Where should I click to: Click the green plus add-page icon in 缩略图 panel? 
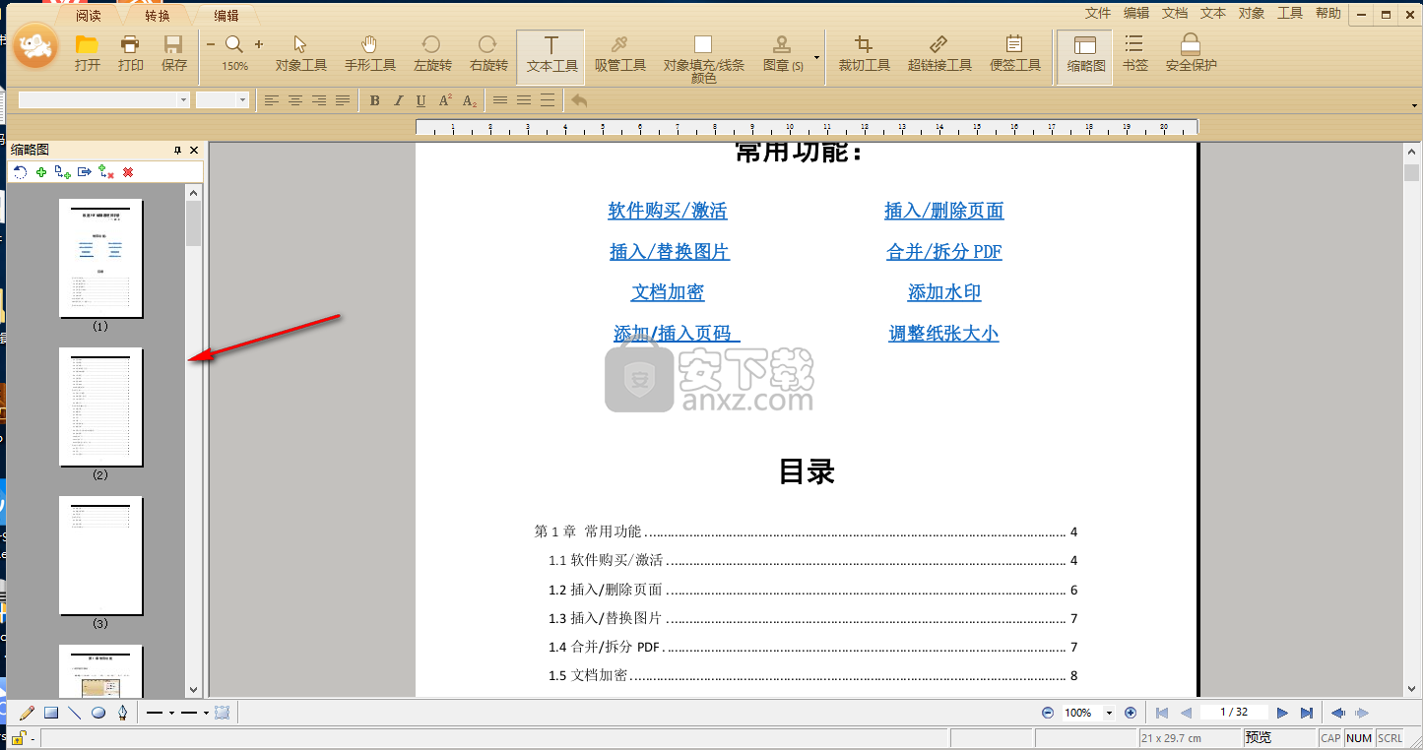tap(41, 172)
